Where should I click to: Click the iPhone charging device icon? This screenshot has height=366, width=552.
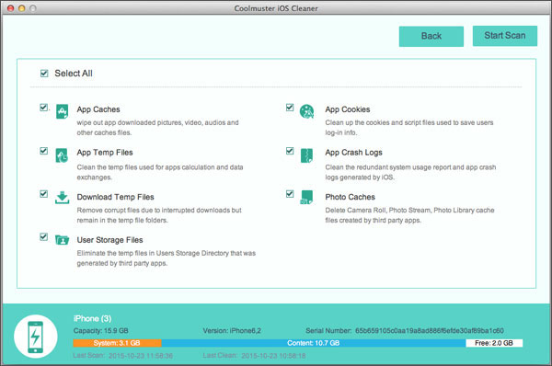pos(36,337)
